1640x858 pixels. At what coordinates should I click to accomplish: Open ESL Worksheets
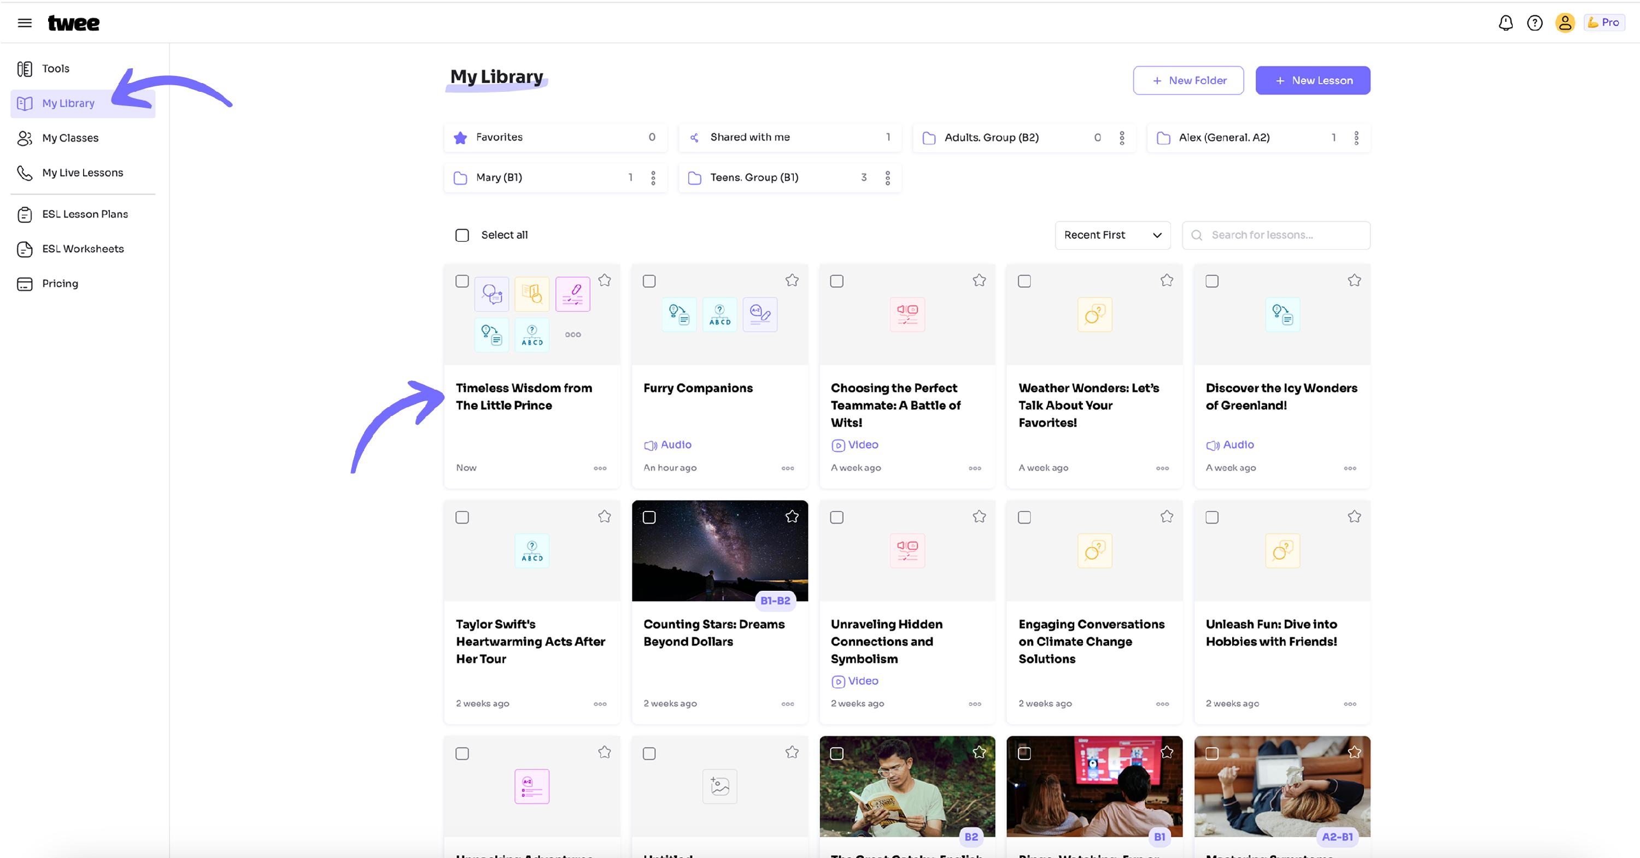click(83, 249)
